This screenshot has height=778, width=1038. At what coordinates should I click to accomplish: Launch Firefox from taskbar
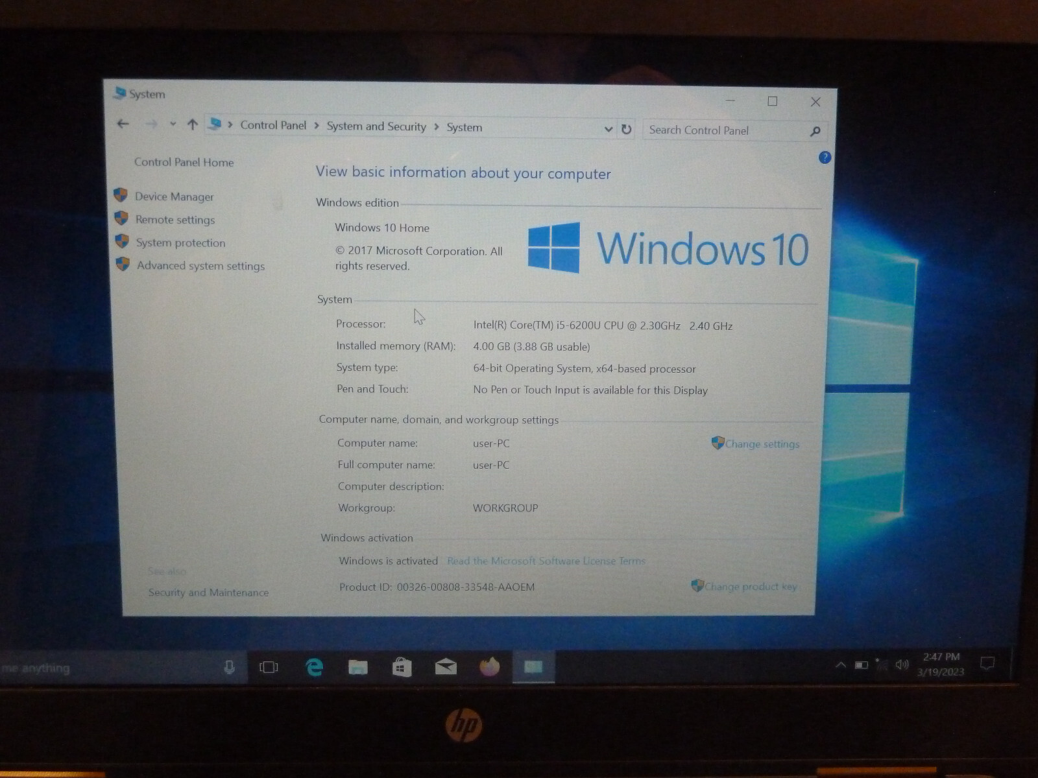click(490, 666)
